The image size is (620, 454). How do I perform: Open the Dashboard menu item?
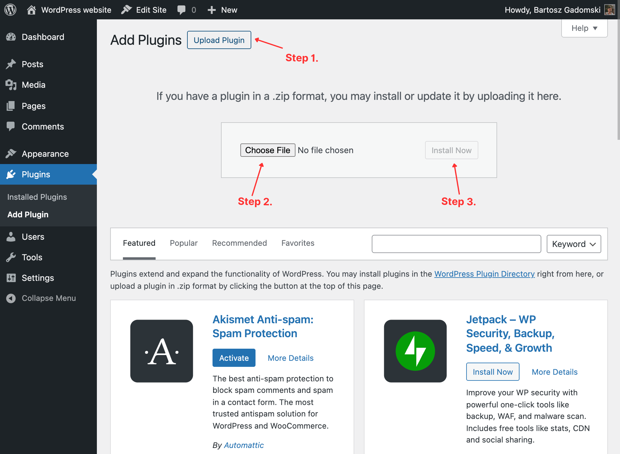tap(48, 37)
